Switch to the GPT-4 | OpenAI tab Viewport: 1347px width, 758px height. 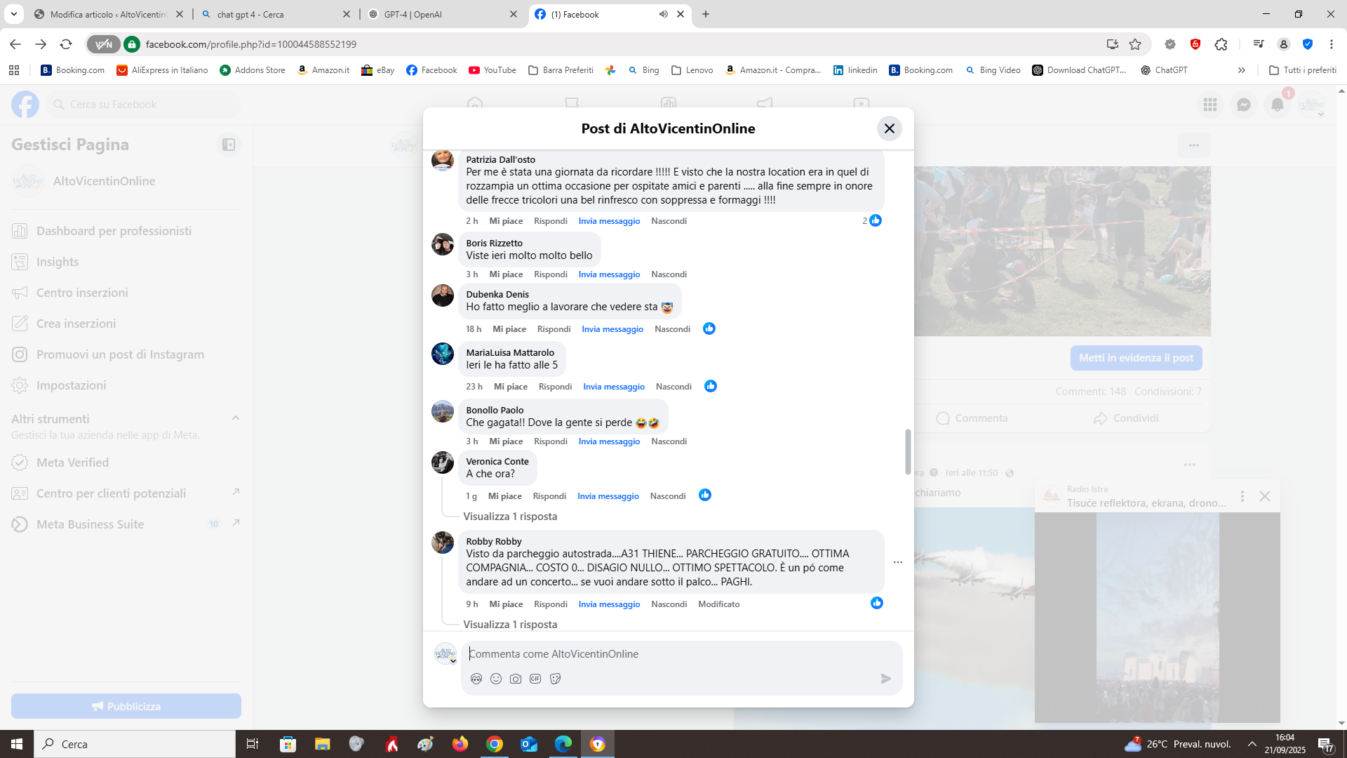[x=443, y=14]
